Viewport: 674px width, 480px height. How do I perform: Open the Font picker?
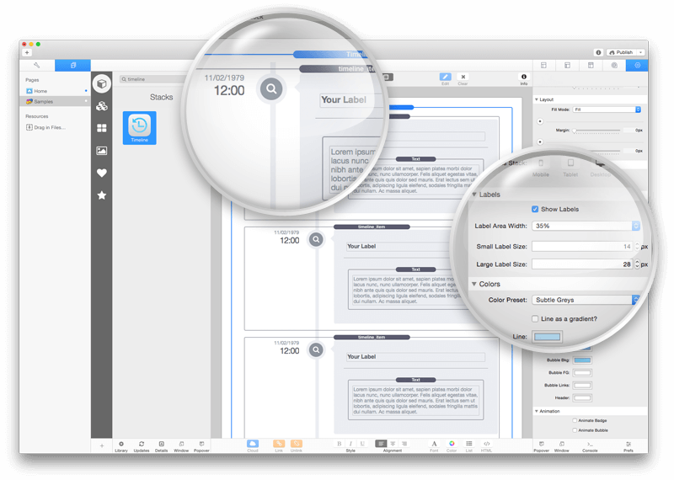434,444
